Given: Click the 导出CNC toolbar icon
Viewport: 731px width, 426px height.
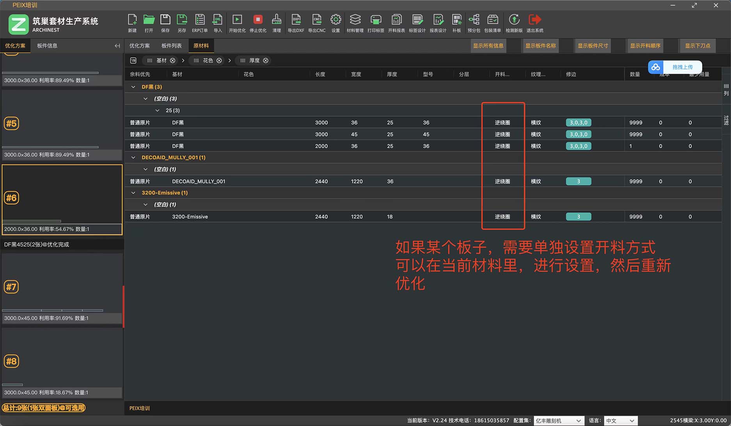Looking at the screenshot, I should tap(317, 23).
